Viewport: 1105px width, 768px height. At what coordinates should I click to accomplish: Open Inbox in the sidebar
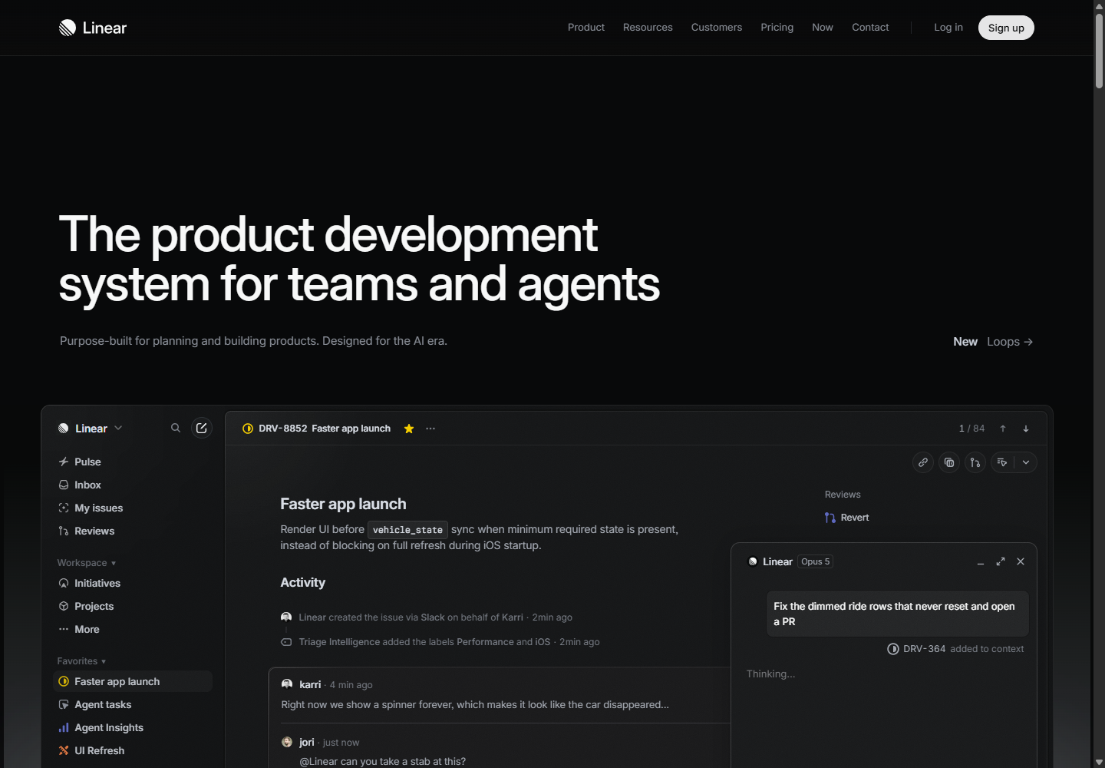[133, 485]
